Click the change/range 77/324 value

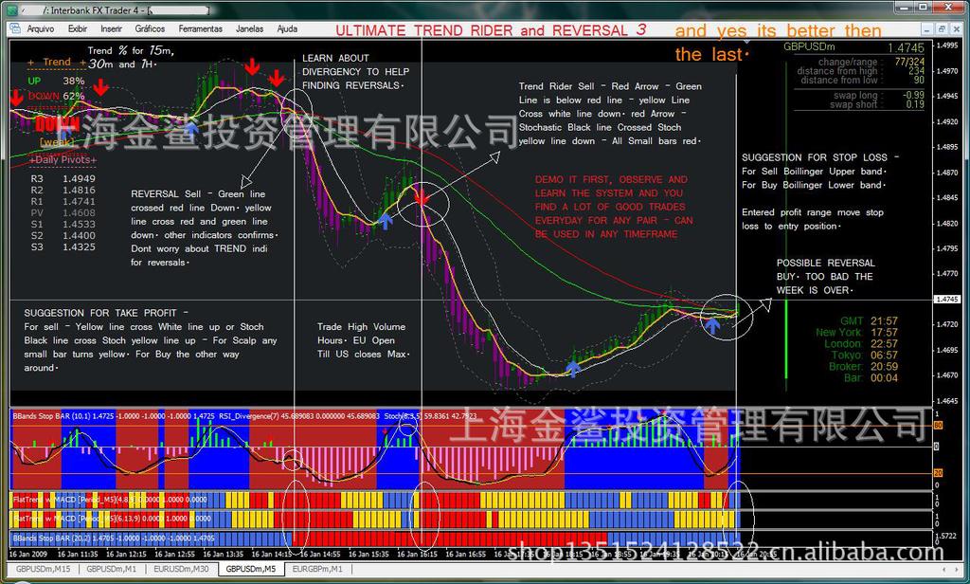pyautogui.click(x=909, y=62)
